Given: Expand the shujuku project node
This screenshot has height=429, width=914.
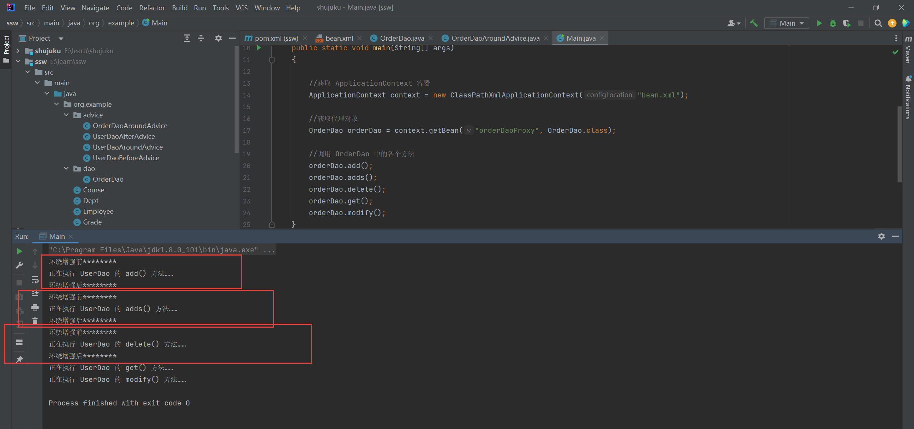Looking at the screenshot, I should tap(18, 51).
